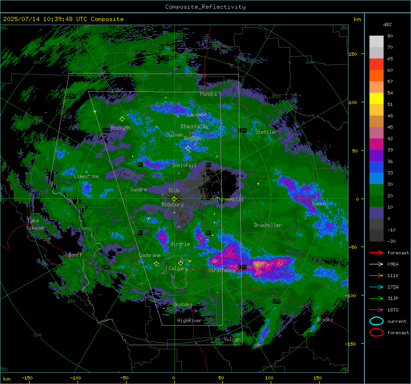
Task: Select the RedDeer city label
Action: (x=194, y=138)
